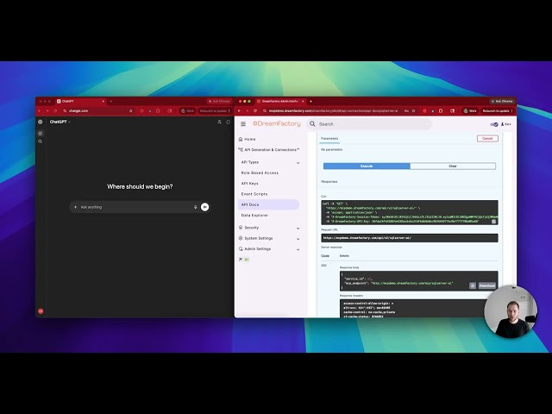Click the DreamFactory logo
Viewport: 552px width, 414px height.
(x=277, y=123)
